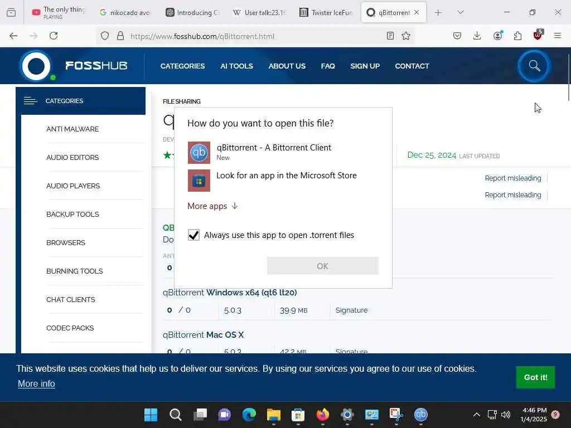Toggle reader view icon in address bar
The height and width of the screenshot is (428, 571).
click(390, 36)
